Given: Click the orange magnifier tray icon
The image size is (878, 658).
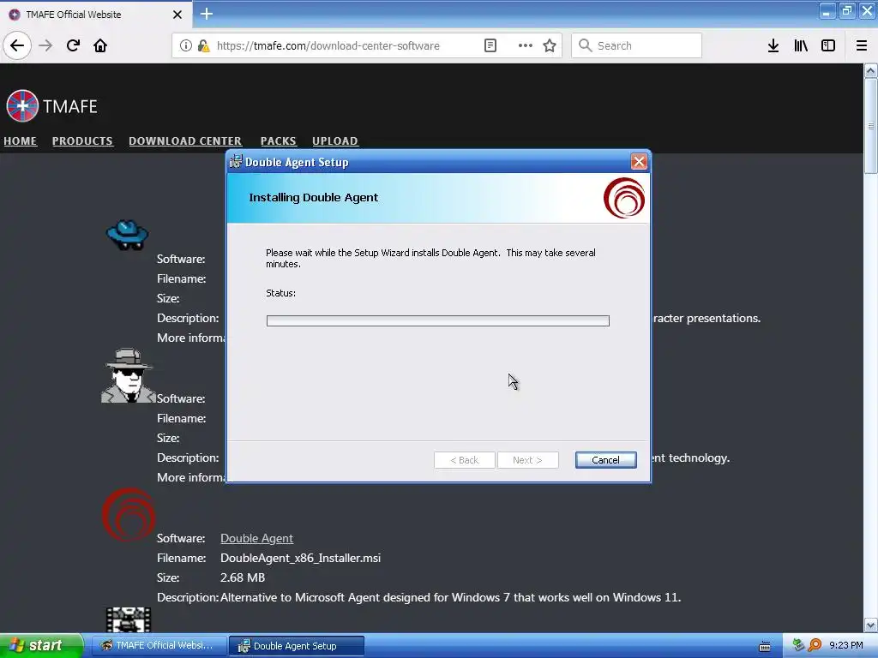Looking at the screenshot, I should pyautogui.click(x=815, y=645).
